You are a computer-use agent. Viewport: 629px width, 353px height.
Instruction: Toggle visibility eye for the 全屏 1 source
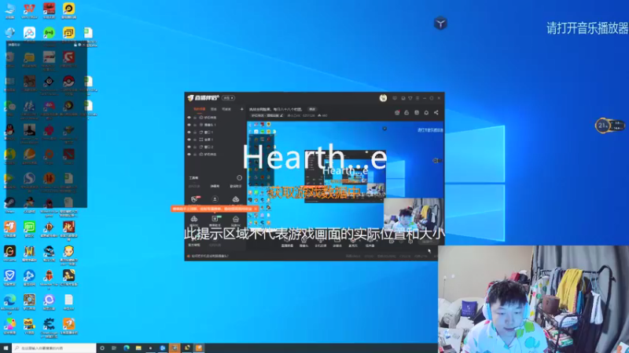coord(189,140)
